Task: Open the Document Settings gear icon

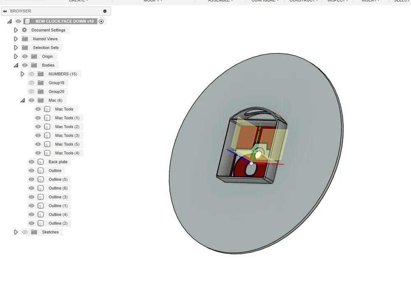Action: [x=24, y=30]
